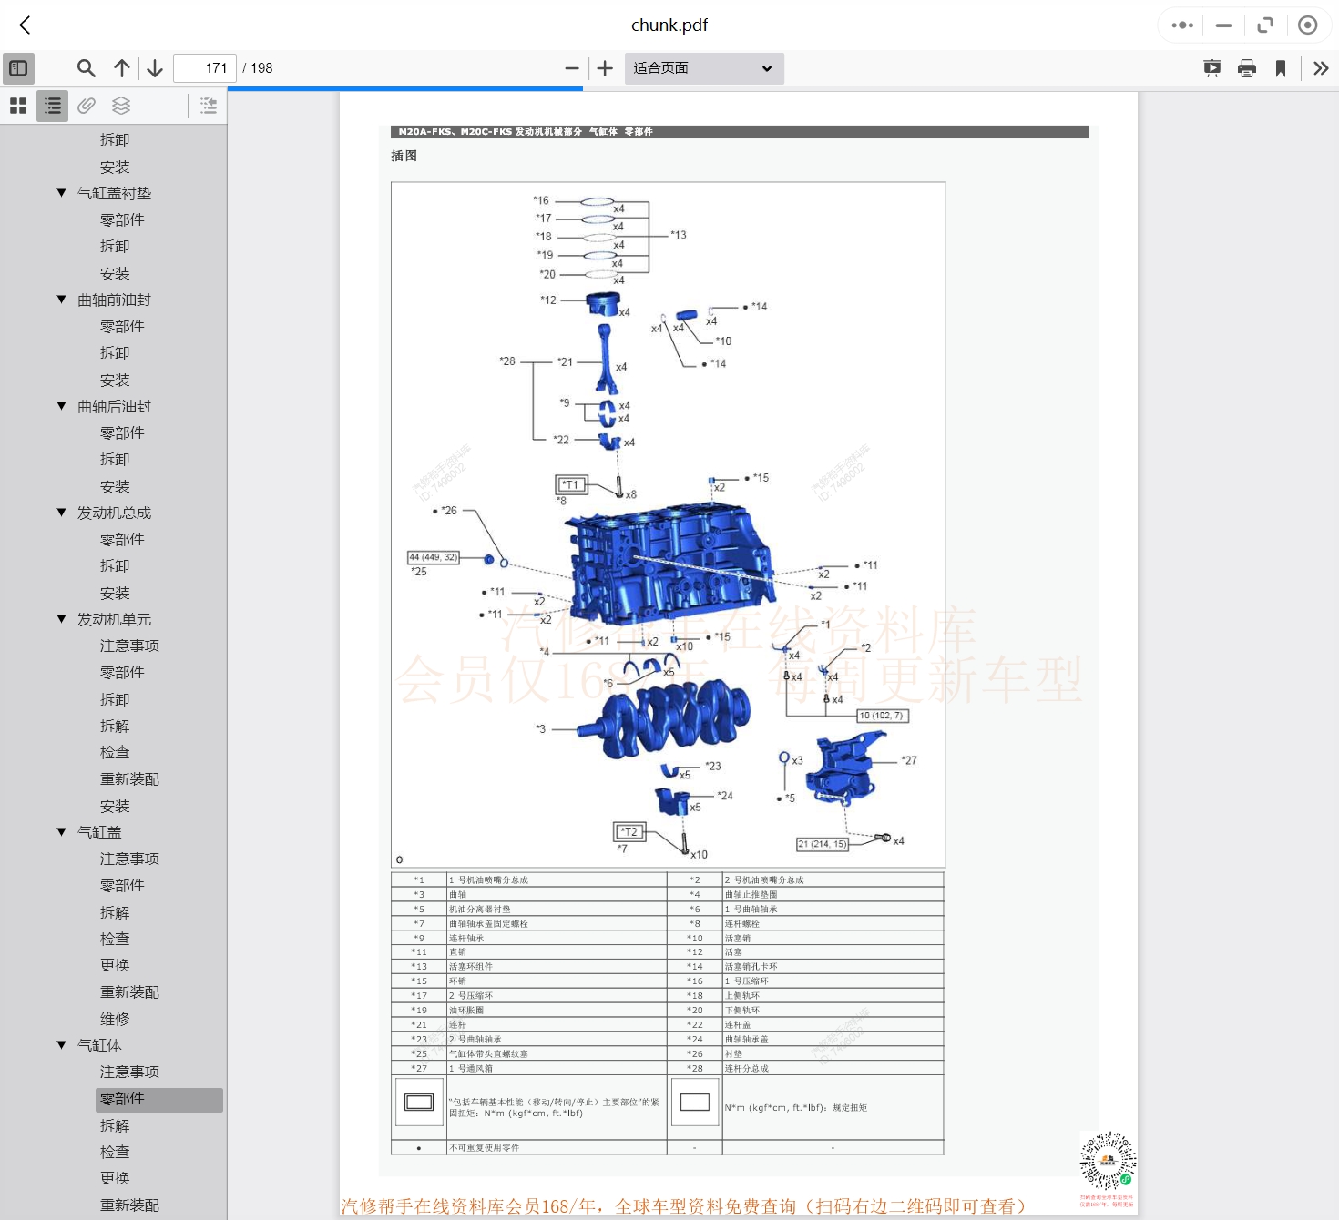Print the document
1339x1220 pixels.
(x=1247, y=68)
